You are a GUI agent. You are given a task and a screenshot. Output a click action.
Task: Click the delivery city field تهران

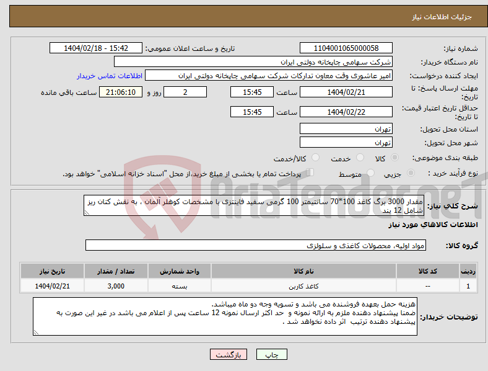click(346, 142)
